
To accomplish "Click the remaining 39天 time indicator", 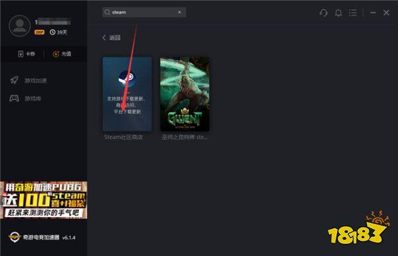I will (58, 32).
